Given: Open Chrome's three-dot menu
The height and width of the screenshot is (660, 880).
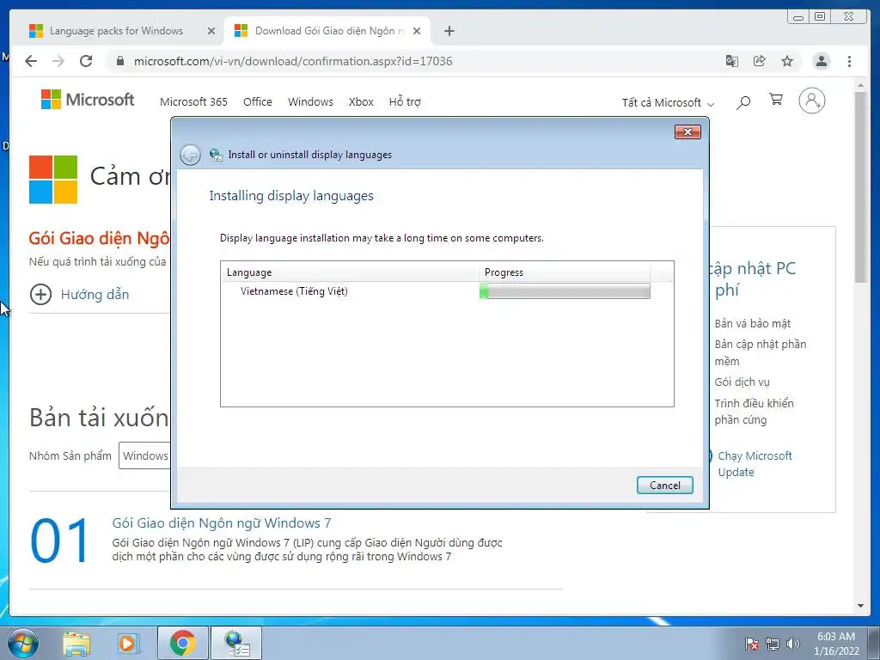Looking at the screenshot, I should (x=849, y=61).
